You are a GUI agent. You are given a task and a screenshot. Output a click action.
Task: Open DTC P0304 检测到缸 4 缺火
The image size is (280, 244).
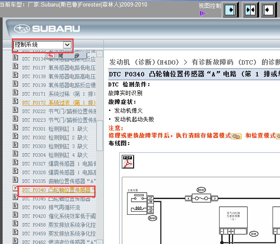coord(55,155)
